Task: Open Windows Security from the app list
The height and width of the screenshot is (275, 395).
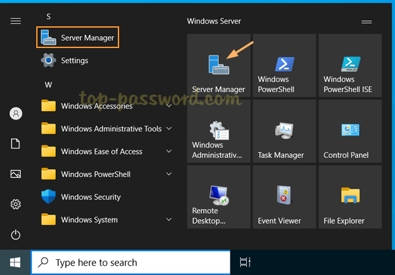Action: pyautogui.click(x=90, y=197)
